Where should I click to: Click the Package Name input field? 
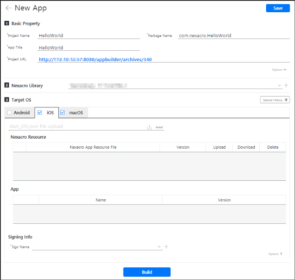click(x=233, y=35)
